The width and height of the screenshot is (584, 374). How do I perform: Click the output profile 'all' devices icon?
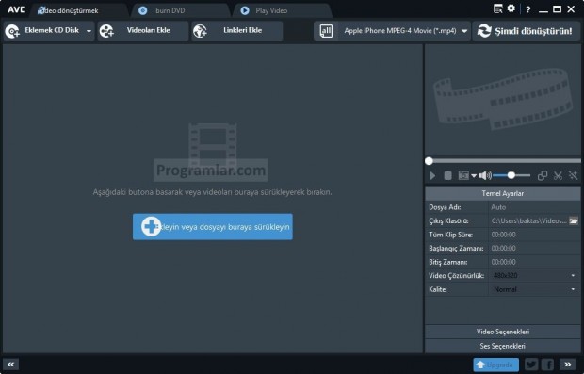click(326, 31)
